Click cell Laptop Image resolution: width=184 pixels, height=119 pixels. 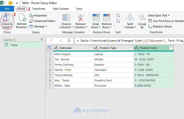114,54
